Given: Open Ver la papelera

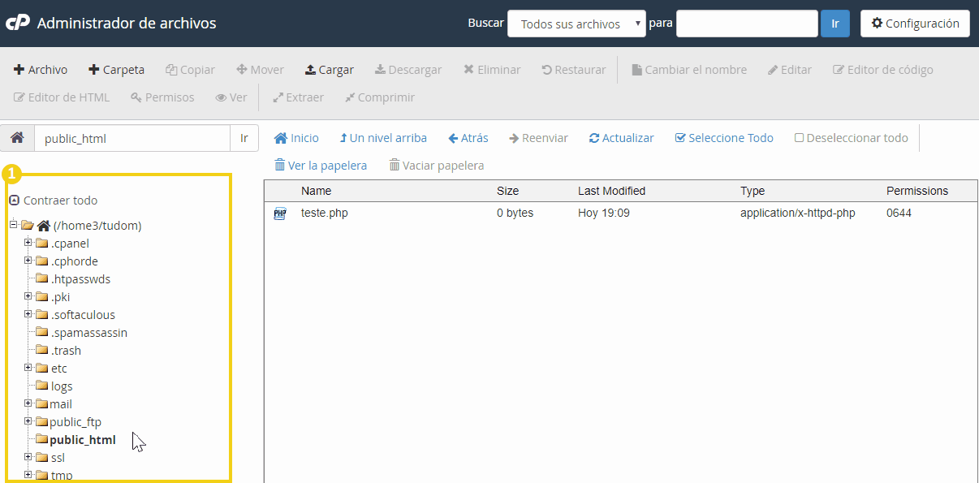Looking at the screenshot, I should click(x=321, y=166).
